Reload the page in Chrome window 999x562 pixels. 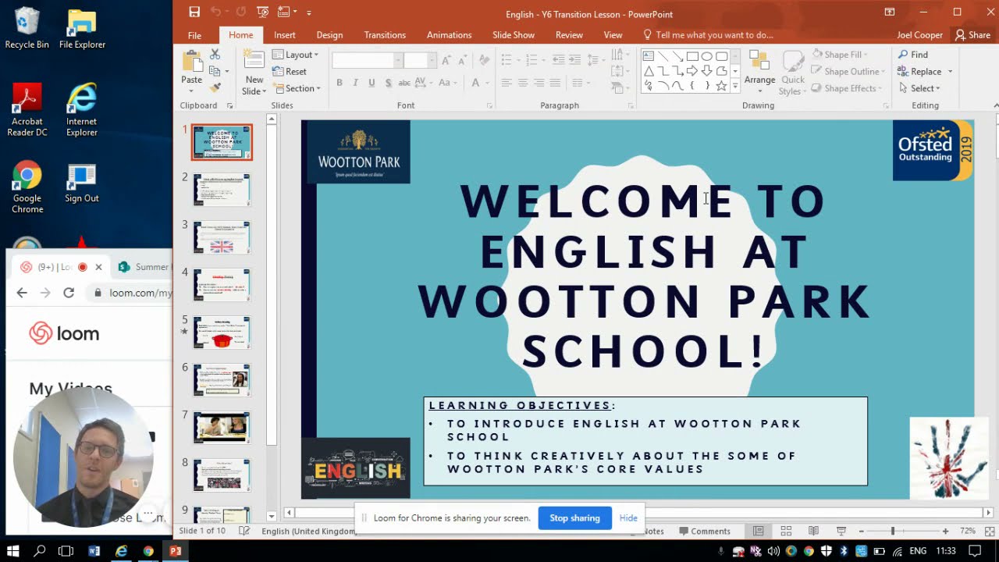69,293
